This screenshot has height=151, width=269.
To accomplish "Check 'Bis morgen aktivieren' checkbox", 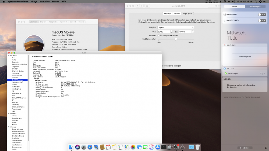I will (158, 36).
